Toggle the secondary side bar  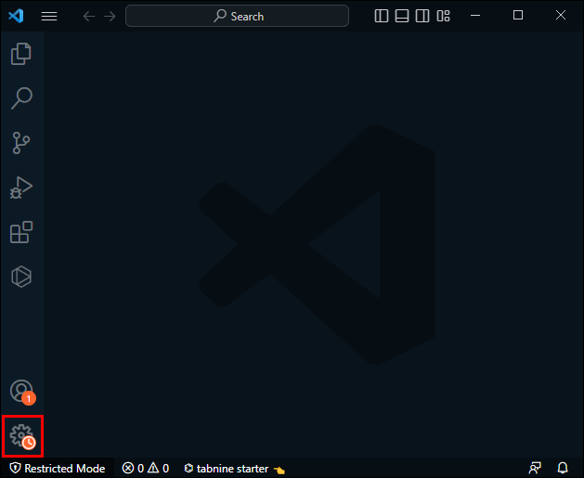click(x=422, y=16)
